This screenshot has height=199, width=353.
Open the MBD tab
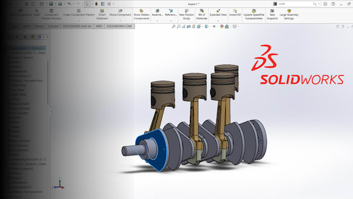pyautogui.click(x=99, y=26)
